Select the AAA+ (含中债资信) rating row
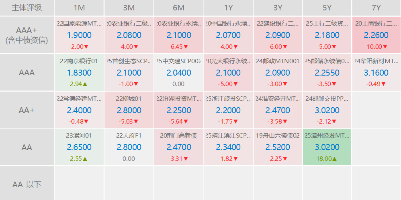The width and height of the screenshot is (401, 200). click(27, 35)
